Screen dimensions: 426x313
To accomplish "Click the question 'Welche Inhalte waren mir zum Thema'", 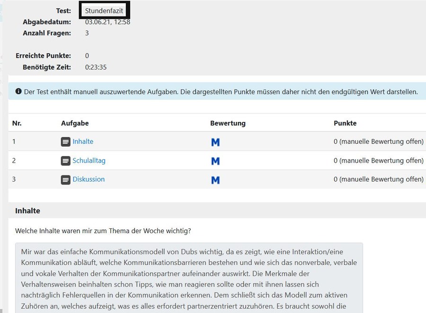I will 103,231.
